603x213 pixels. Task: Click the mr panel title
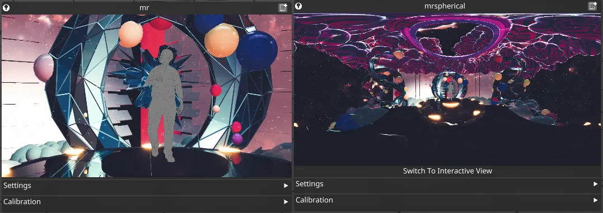[x=144, y=7]
